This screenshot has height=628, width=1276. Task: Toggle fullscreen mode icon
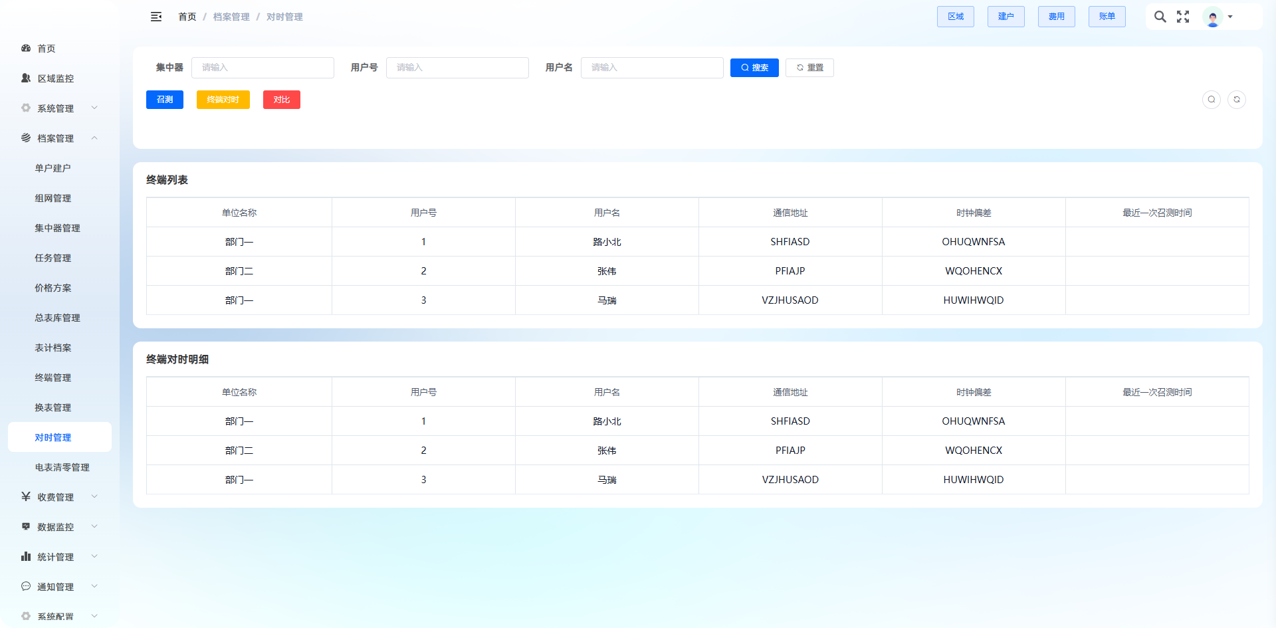coord(1183,17)
